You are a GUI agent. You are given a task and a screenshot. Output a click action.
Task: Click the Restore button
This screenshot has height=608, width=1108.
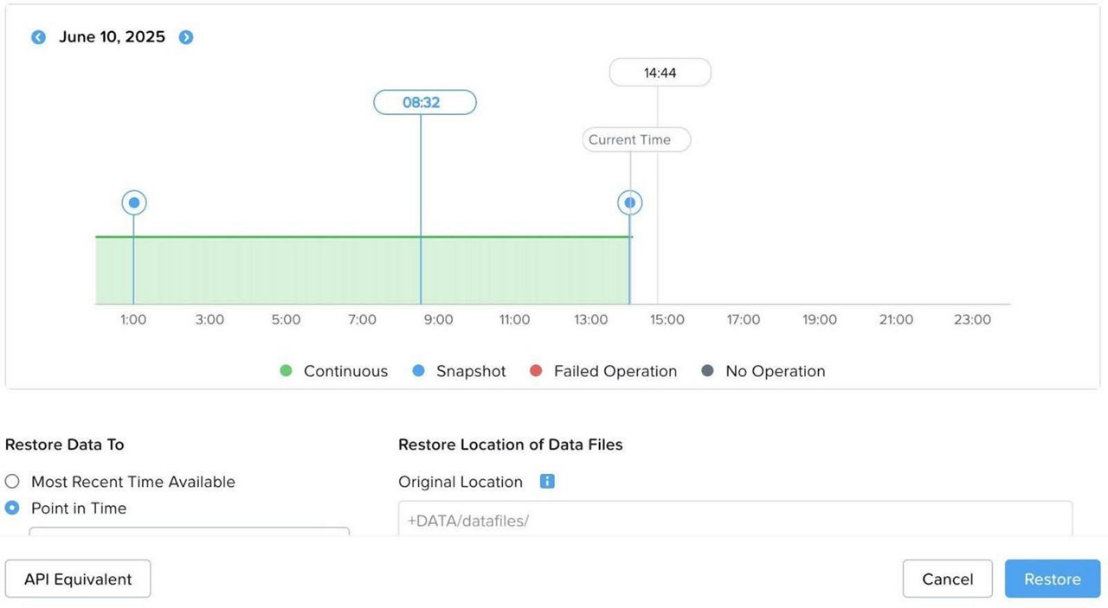click(x=1052, y=579)
